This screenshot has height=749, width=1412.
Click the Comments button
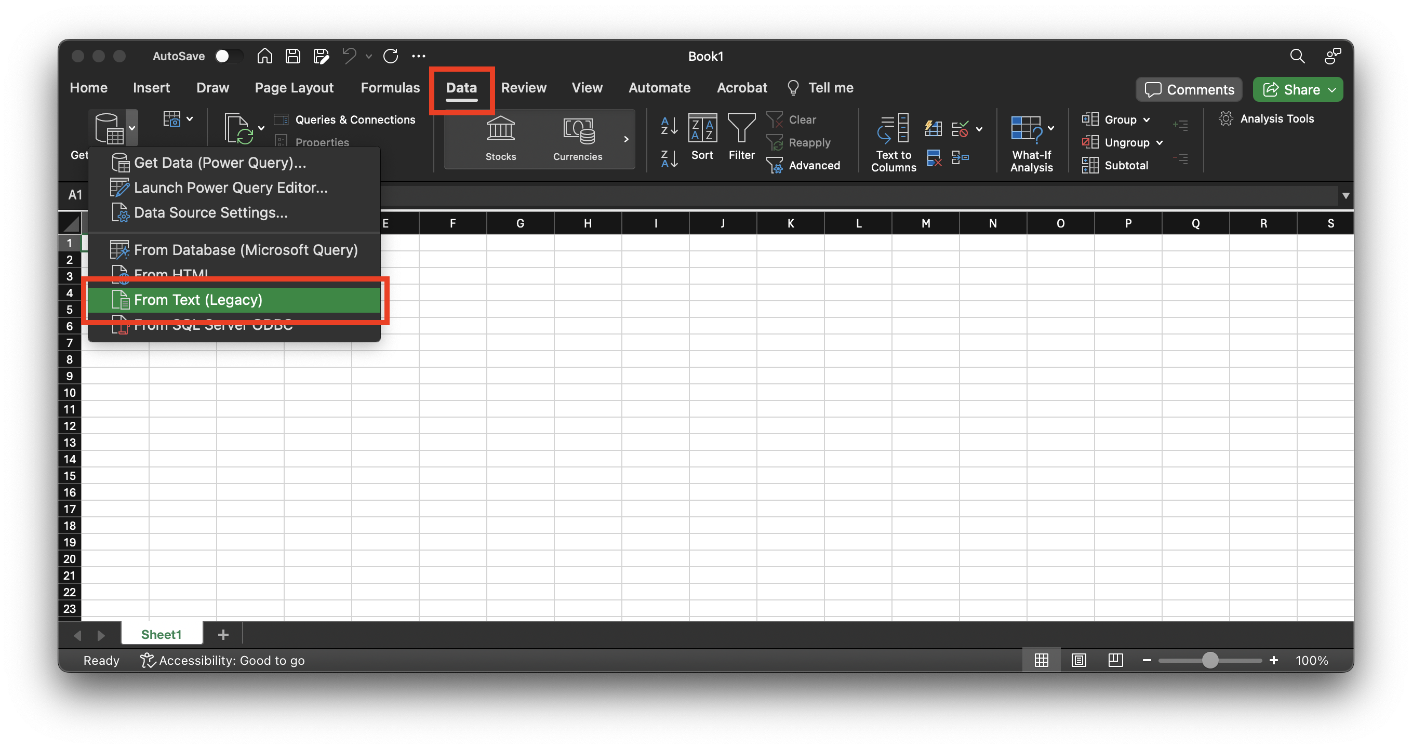[1189, 89]
